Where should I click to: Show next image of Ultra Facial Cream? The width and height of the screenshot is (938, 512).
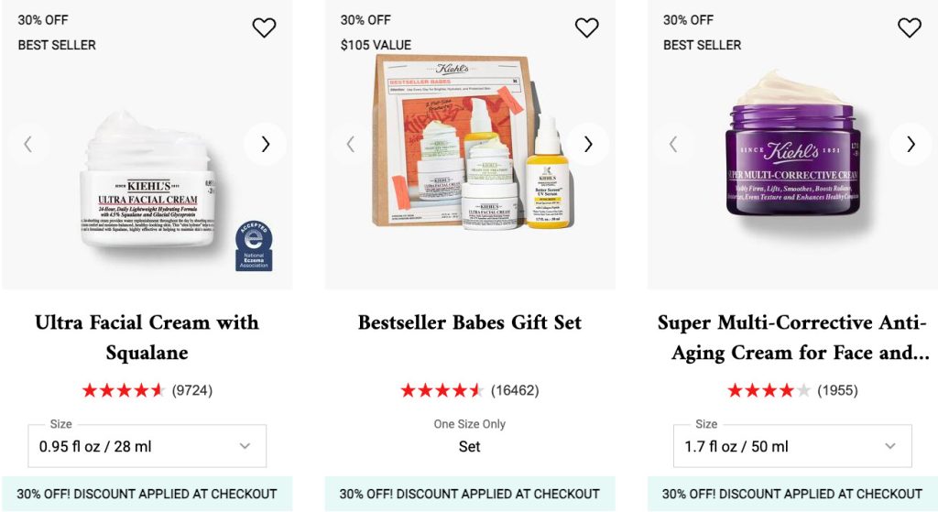265,144
